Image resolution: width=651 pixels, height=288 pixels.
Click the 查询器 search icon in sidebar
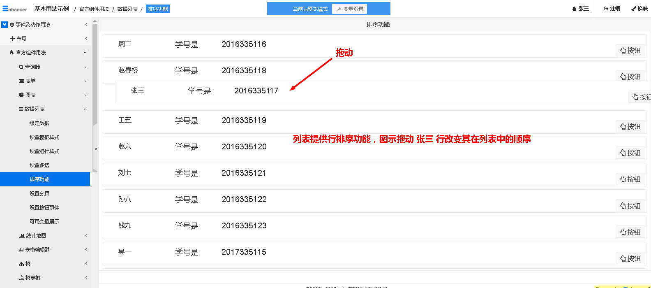[21, 67]
